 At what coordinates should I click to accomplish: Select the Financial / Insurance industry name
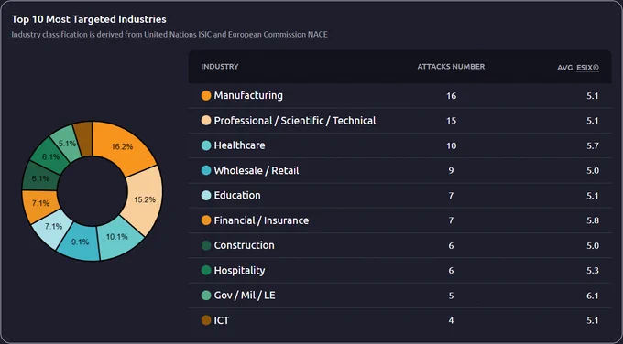click(x=261, y=220)
